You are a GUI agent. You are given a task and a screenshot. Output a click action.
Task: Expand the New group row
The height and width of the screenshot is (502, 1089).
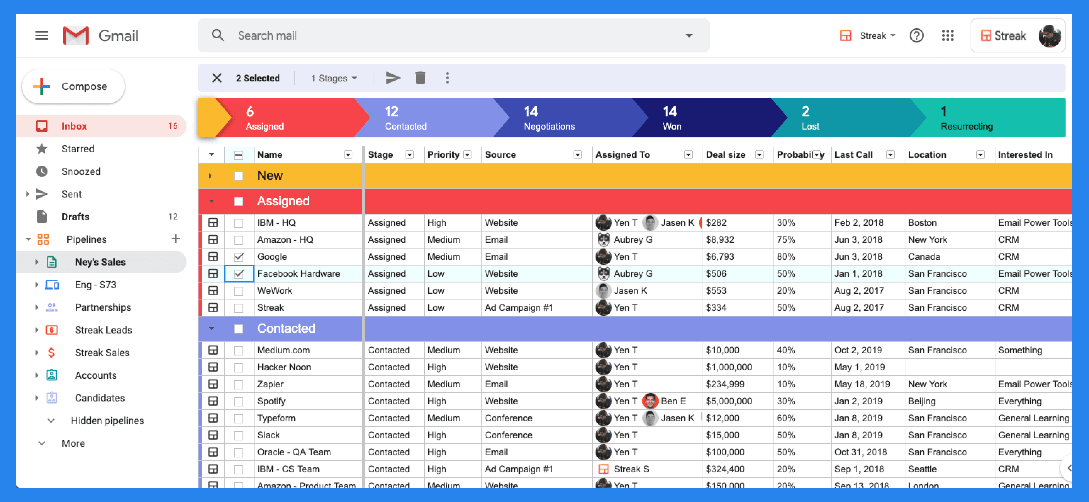click(211, 176)
